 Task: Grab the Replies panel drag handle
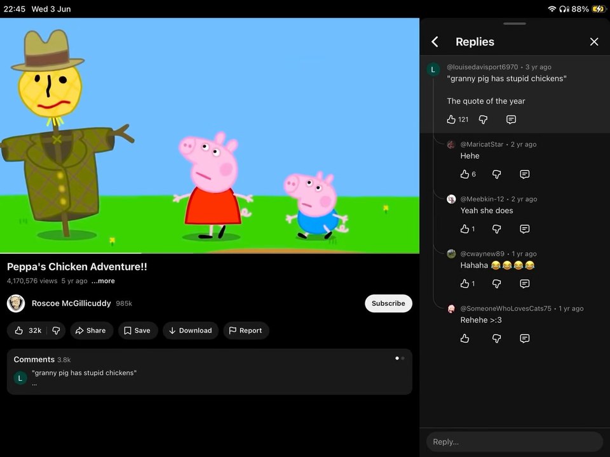click(514, 23)
